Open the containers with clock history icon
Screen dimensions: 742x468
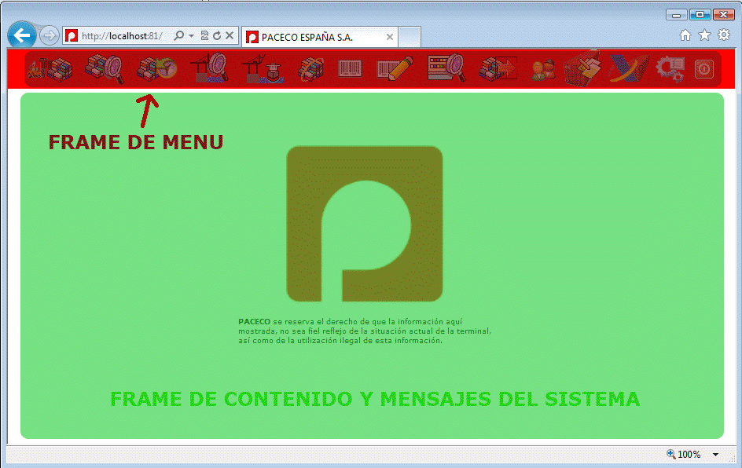(156, 69)
